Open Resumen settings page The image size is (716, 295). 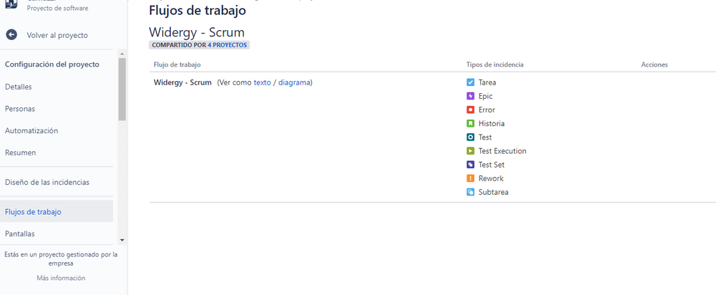20,153
